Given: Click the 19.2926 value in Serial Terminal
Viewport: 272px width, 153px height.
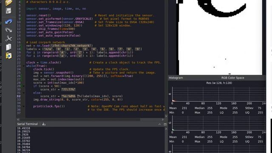Looking at the screenshot, I should (23, 135).
